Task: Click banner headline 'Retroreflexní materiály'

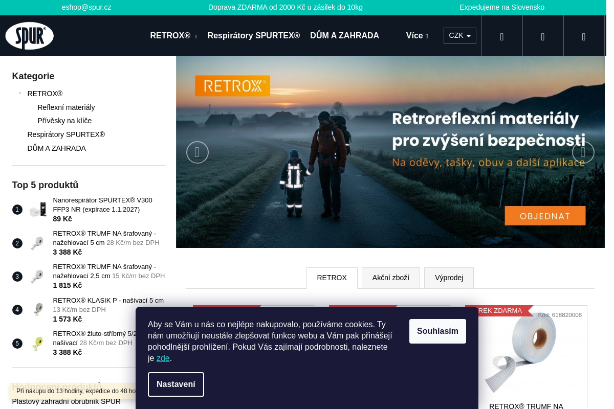Action: click(486, 119)
